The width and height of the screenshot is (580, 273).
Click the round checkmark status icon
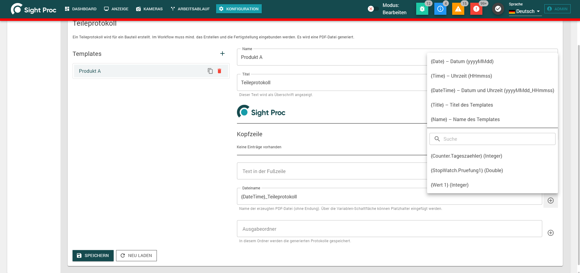tap(498, 9)
